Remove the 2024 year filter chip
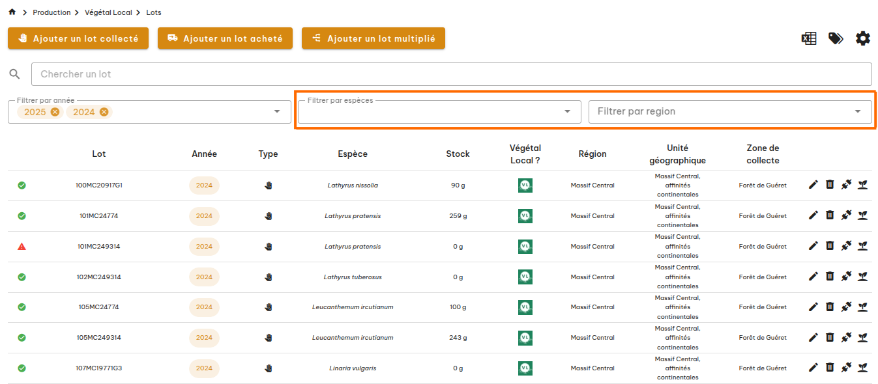This screenshot has height=384, width=878. click(x=104, y=112)
